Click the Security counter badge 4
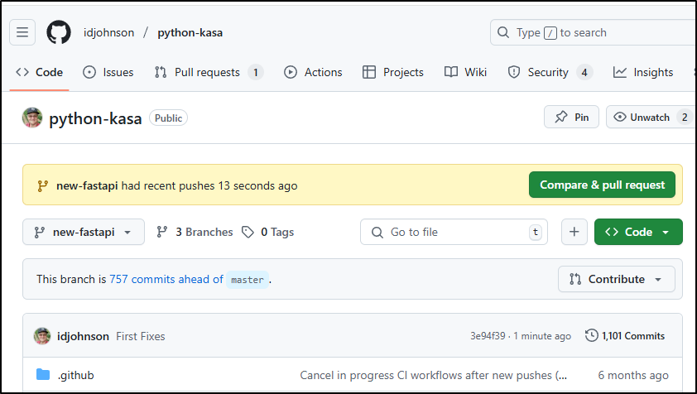The height and width of the screenshot is (394, 697). pos(584,73)
